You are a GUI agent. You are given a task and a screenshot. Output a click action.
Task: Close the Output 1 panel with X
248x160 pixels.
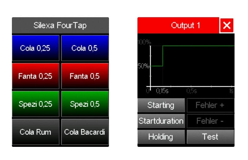pos(227,25)
